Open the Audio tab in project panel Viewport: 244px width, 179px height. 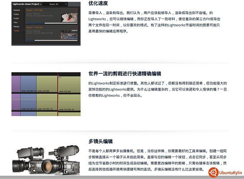[16, 18]
